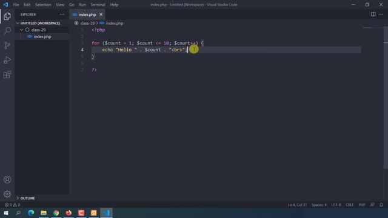The image size is (388, 218).
Task: Open the Source Control view
Action: coord(7,45)
